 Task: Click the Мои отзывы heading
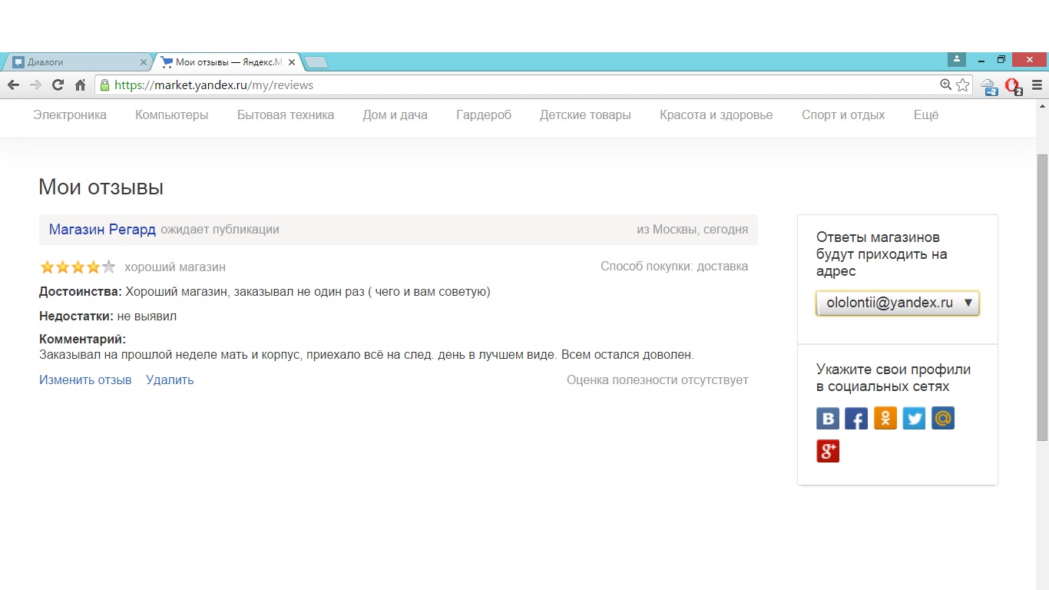101,187
